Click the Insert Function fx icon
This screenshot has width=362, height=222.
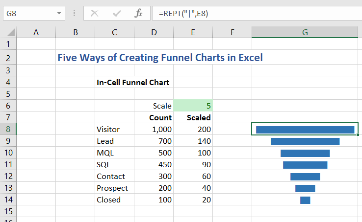[x=139, y=14]
